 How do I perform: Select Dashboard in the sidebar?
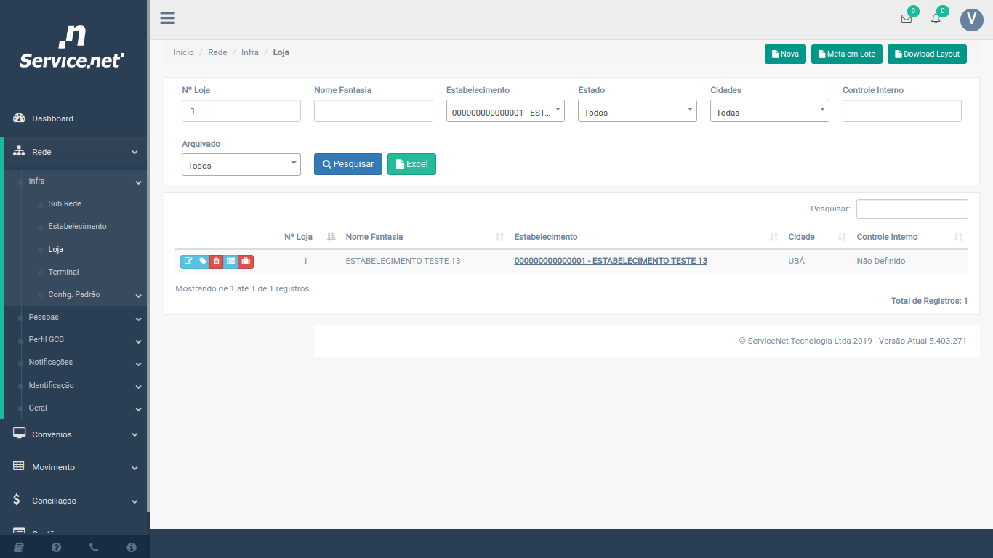coord(52,118)
